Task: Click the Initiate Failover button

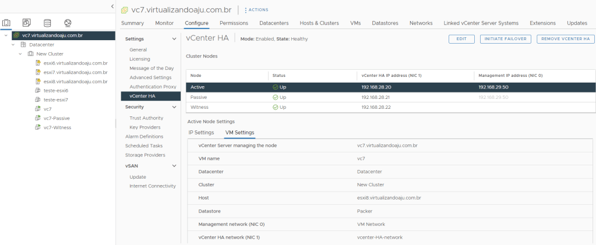Action: point(505,38)
